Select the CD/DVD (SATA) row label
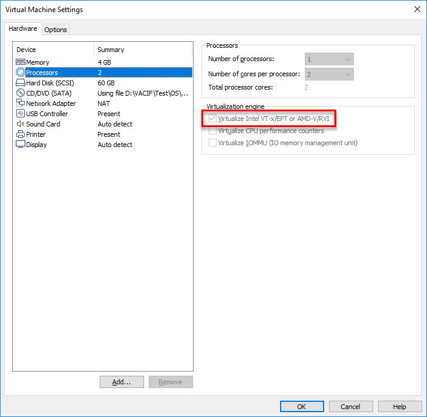This screenshot has width=427, height=417. (49, 93)
